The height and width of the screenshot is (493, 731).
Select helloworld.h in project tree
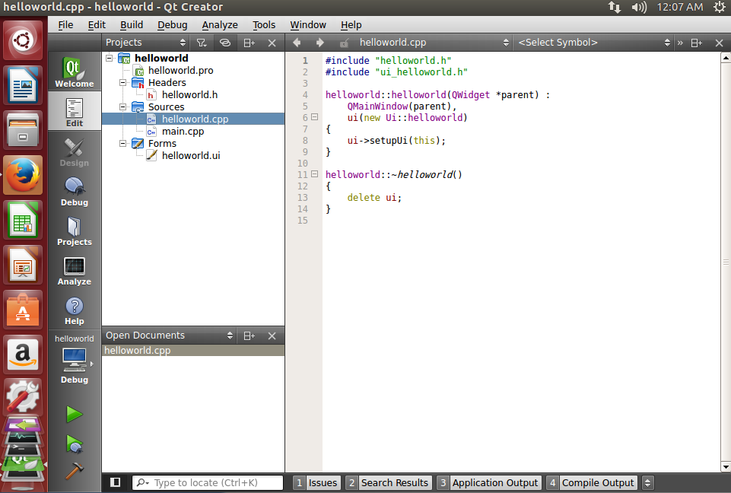click(x=189, y=94)
